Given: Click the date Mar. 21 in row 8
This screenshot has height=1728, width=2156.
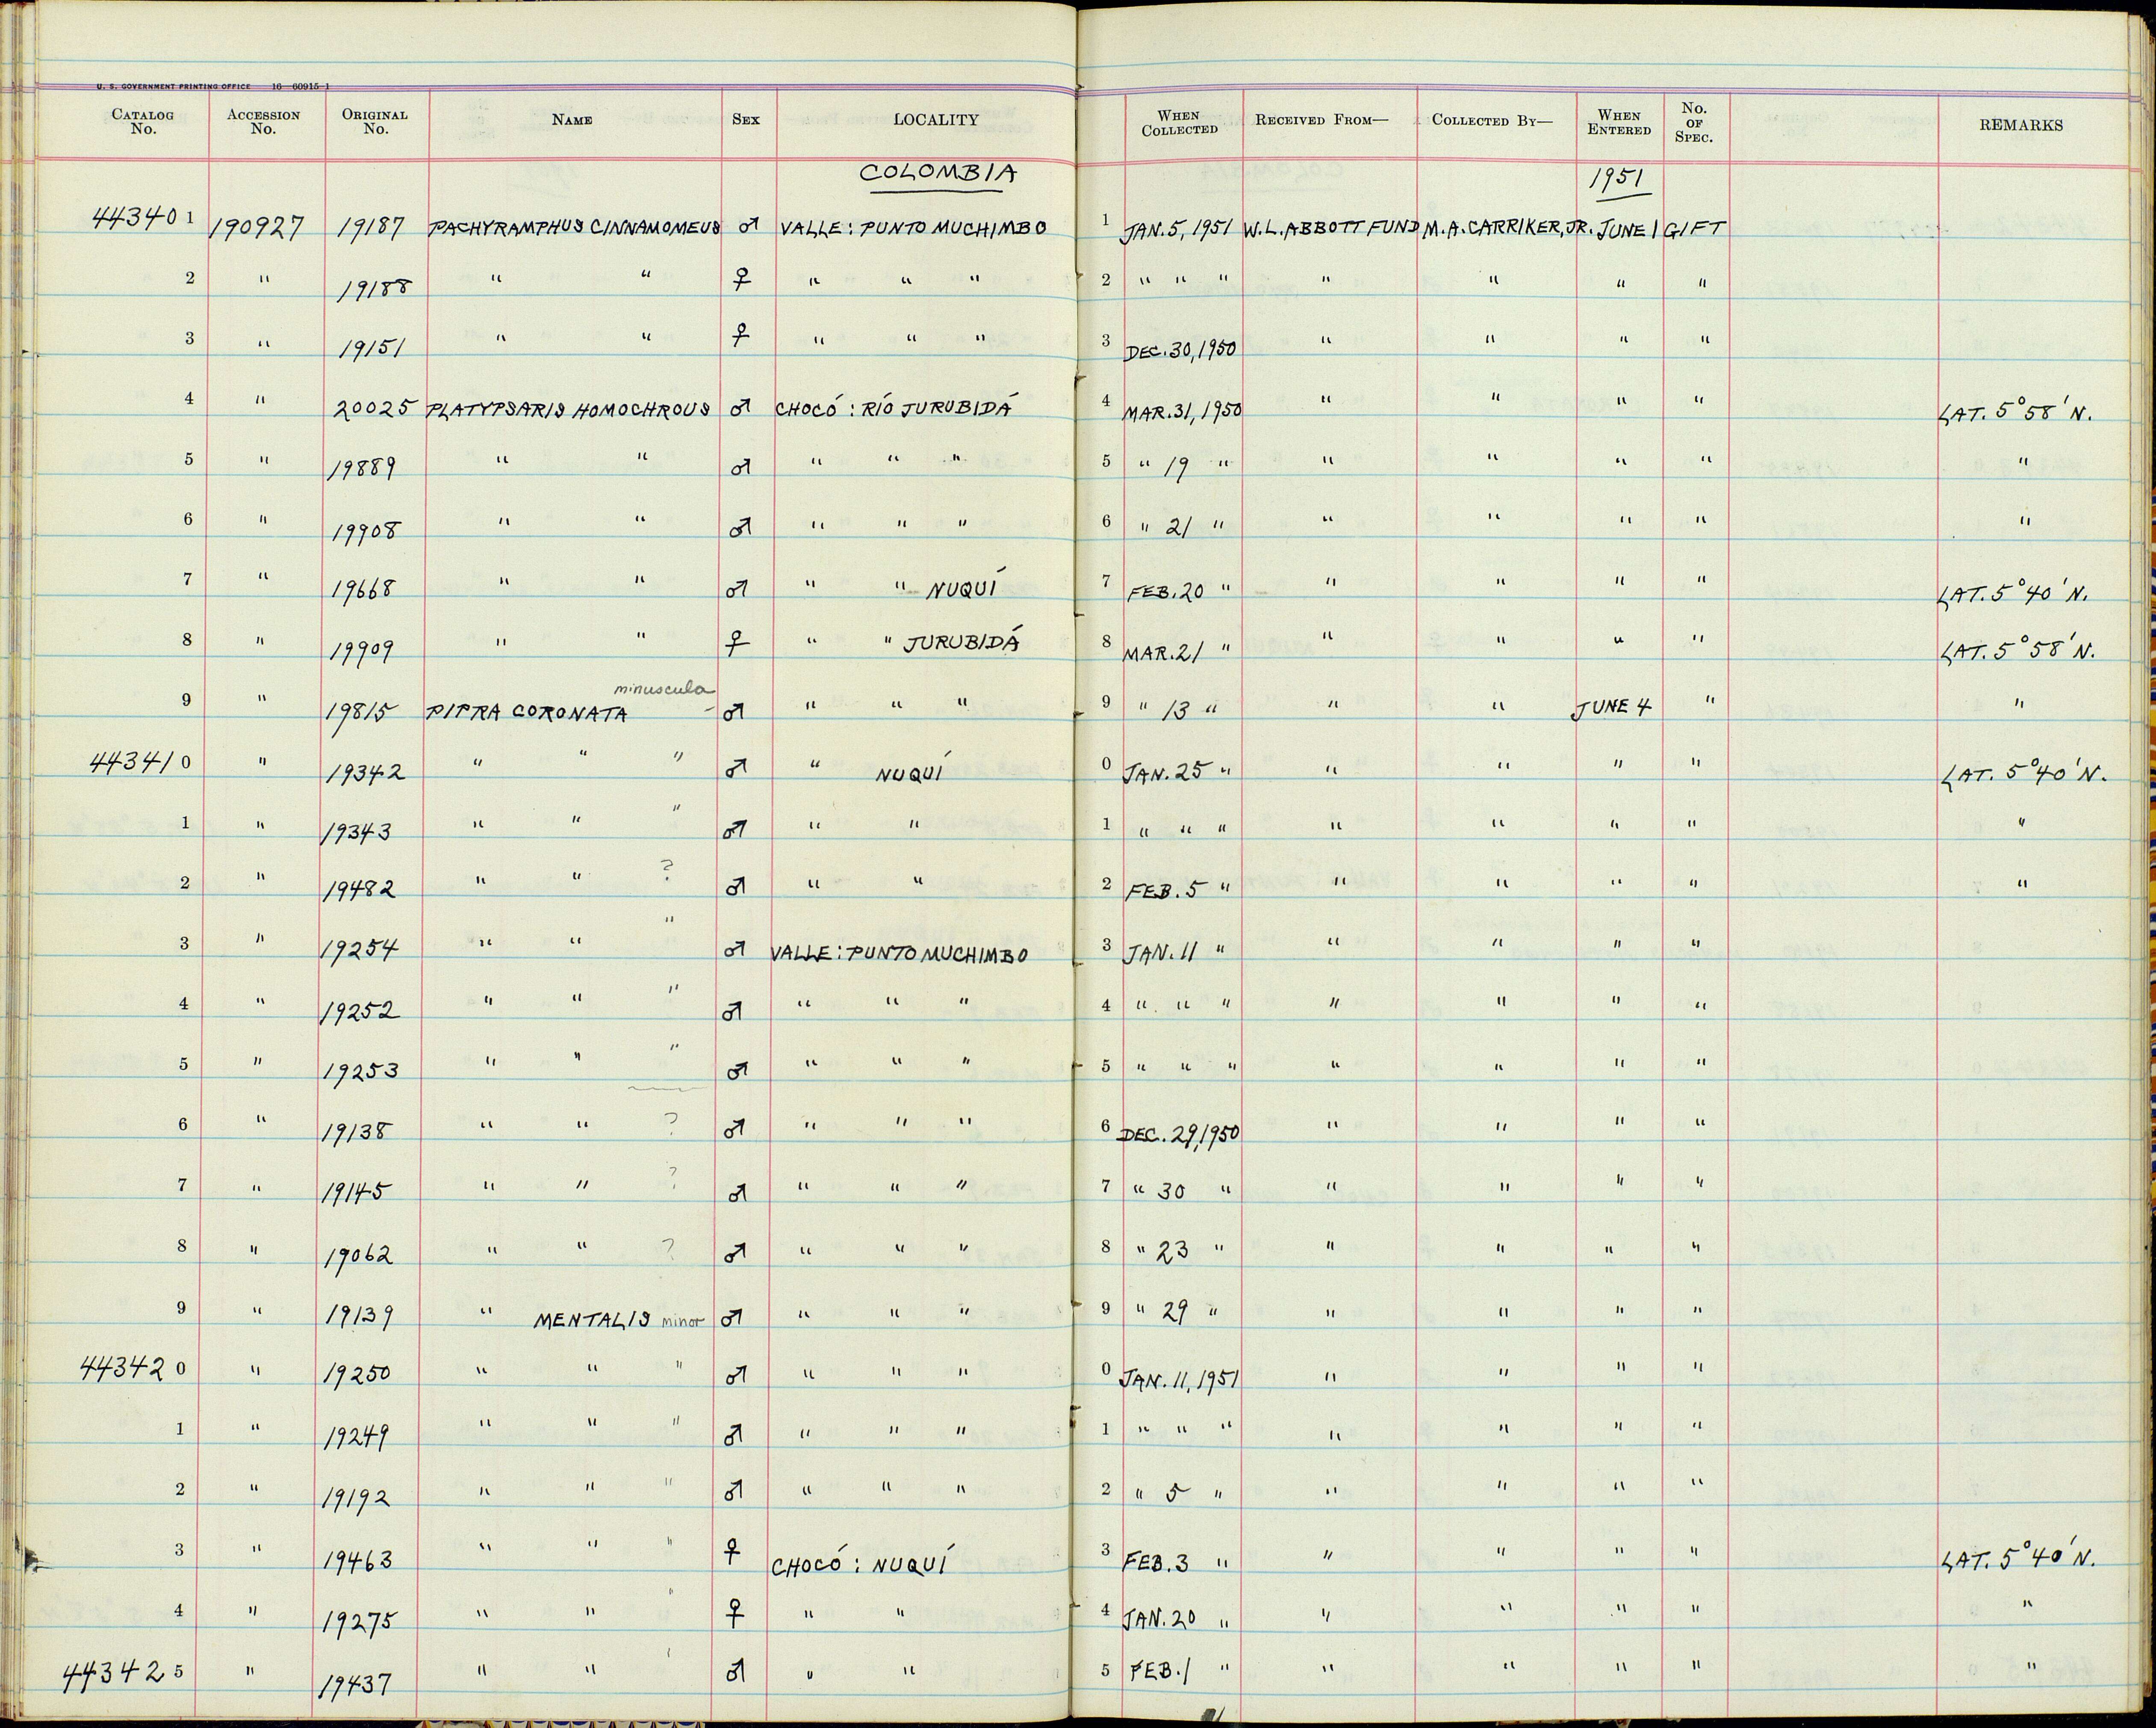Looking at the screenshot, I should click(x=1164, y=653).
